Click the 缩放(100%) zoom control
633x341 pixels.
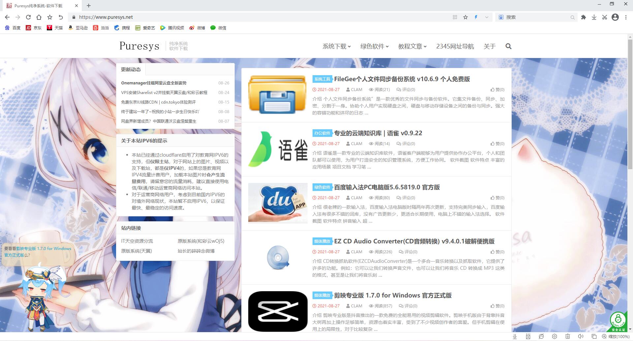coord(616,336)
